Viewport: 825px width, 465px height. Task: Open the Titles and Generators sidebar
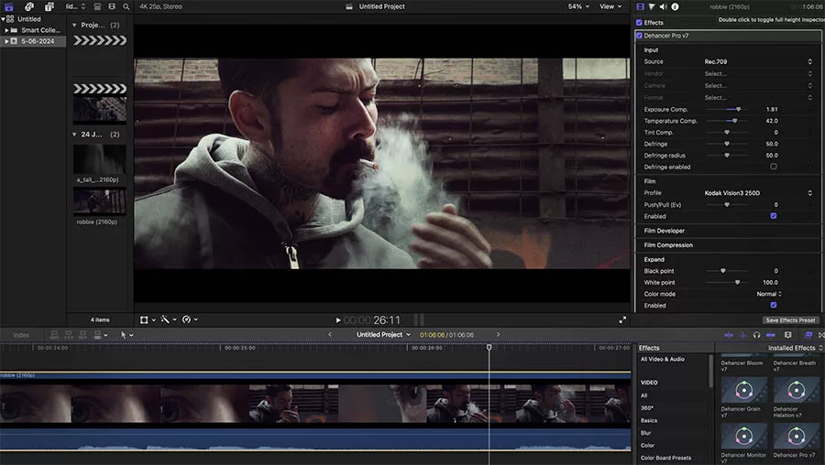click(x=49, y=6)
